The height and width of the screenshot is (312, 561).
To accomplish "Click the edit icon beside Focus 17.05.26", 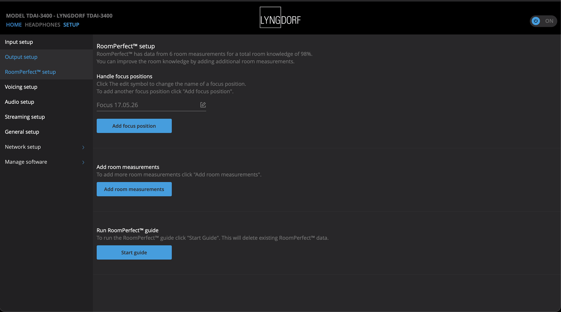I will (203, 105).
